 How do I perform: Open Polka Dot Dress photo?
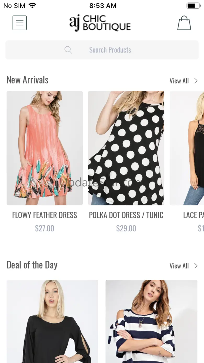pyautogui.click(x=126, y=148)
